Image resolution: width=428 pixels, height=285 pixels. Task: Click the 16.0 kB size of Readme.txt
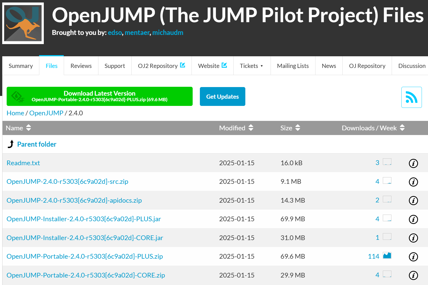[x=291, y=163]
